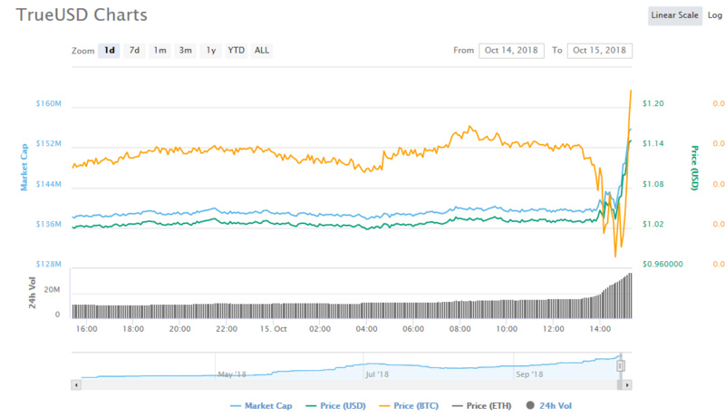Click the navigator scrollbar track
This screenshot has height=417, width=725.
pos(349,384)
